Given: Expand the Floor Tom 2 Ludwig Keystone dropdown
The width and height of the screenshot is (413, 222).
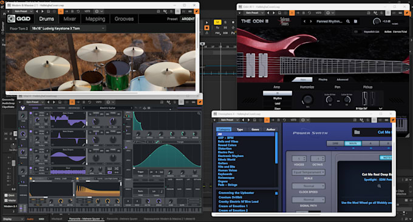Looking at the screenshot, I should [68, 29].
